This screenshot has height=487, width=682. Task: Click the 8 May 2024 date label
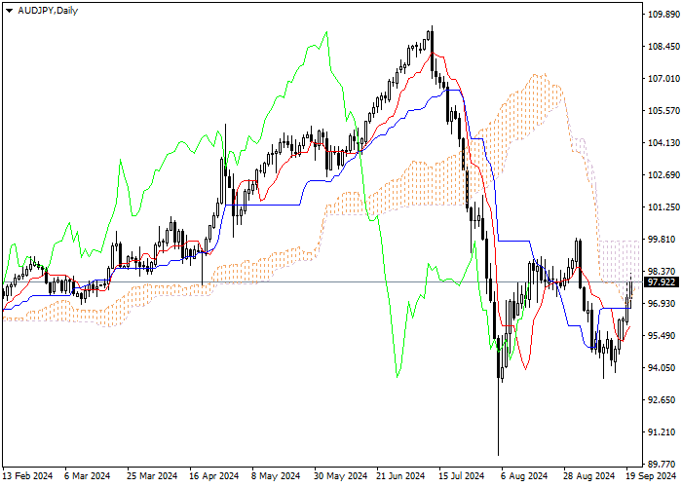click(x=276, y=476)
